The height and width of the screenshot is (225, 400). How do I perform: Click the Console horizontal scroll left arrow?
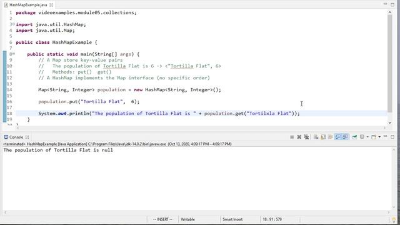click(5, 212)
